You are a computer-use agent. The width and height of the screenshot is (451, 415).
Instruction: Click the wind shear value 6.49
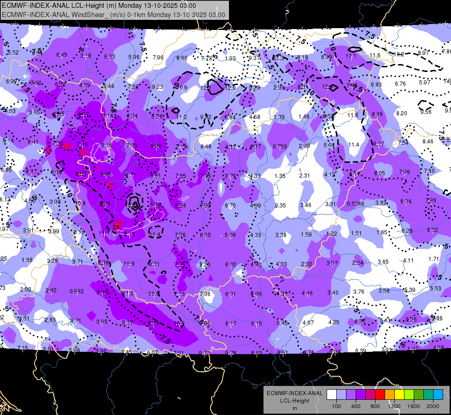(62, 55)
